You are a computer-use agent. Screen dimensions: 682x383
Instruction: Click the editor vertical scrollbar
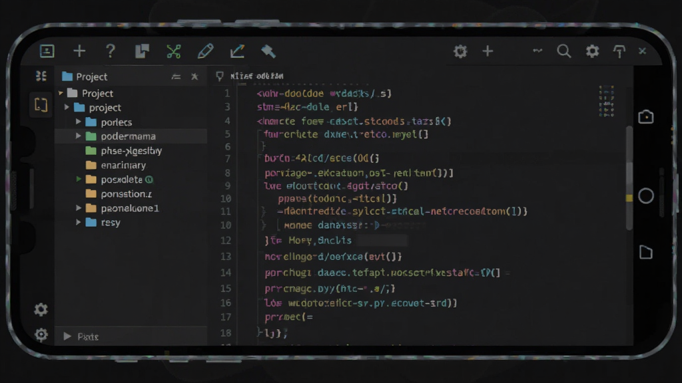click(x=629, y=178)
